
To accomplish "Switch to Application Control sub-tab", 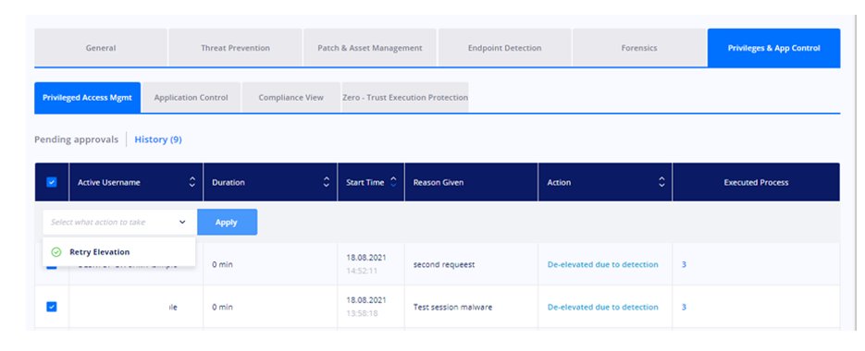I will 191,98.
